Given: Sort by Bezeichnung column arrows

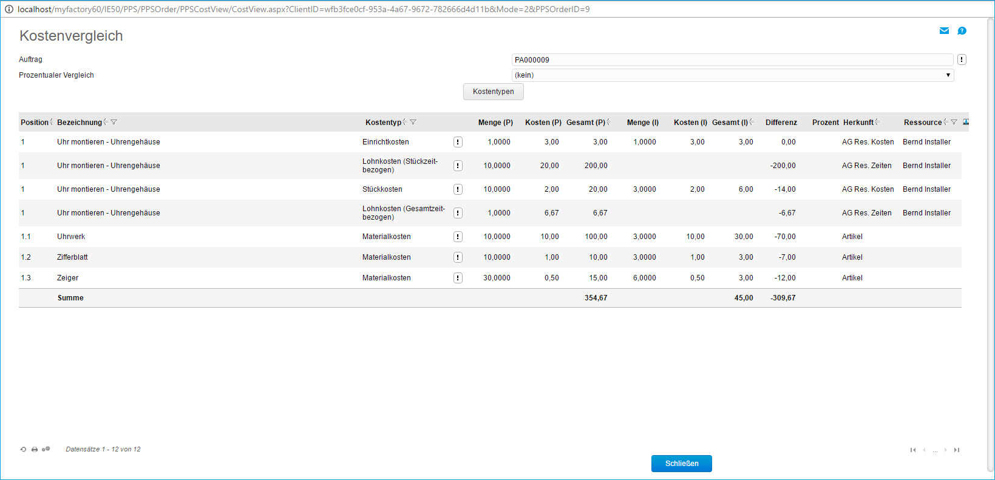Looking at the screenshot, I should pyautogui.click(x=105, y=122).
